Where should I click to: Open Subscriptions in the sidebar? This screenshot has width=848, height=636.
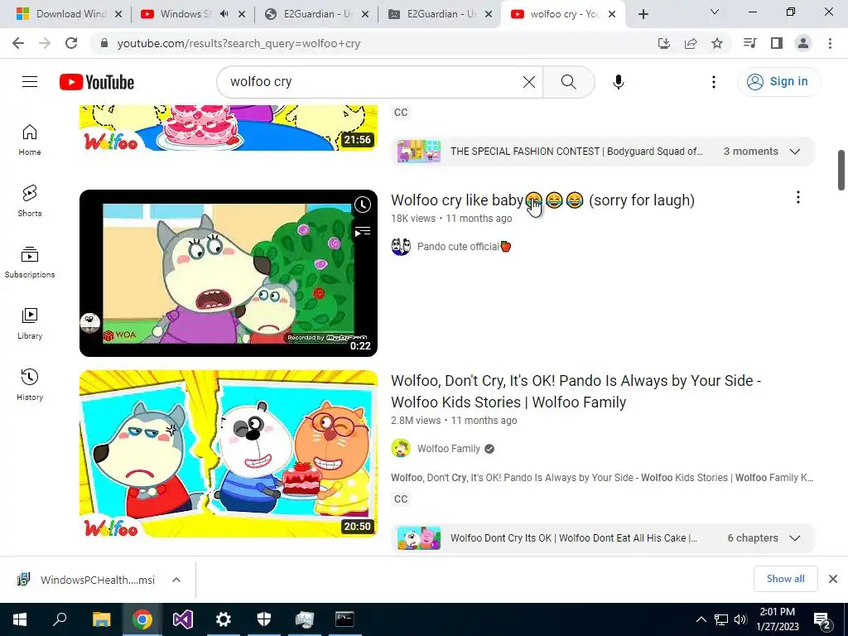30,263
